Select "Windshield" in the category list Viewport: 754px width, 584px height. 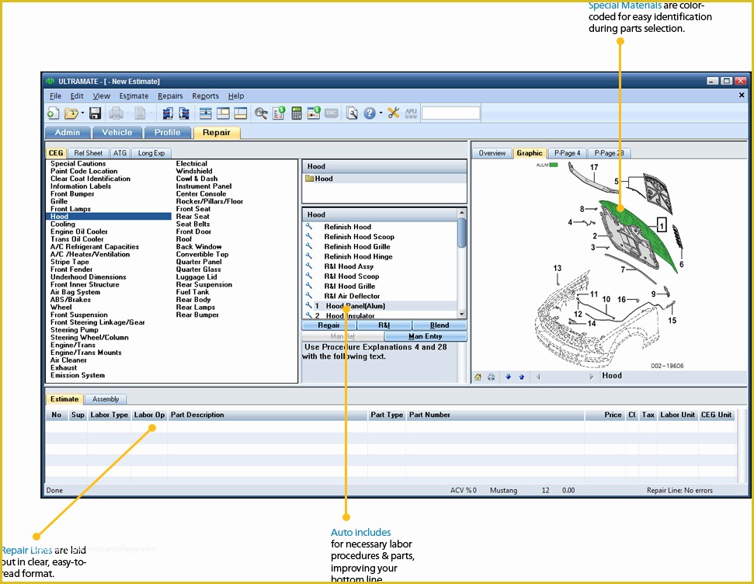point(194,172)
